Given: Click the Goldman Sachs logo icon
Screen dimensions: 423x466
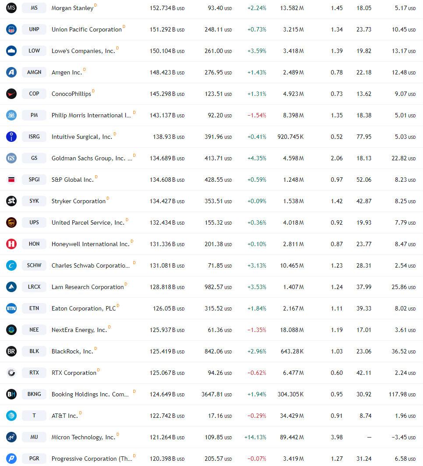Looking at the screenshot, I should 11,158.
